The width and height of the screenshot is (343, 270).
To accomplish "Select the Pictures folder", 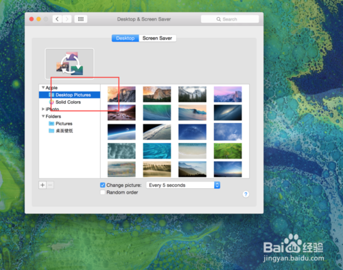I will coord(64,124).
